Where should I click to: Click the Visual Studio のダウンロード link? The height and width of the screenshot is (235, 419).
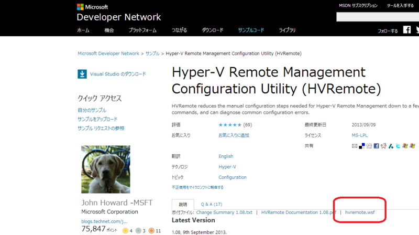pos(118,74)
